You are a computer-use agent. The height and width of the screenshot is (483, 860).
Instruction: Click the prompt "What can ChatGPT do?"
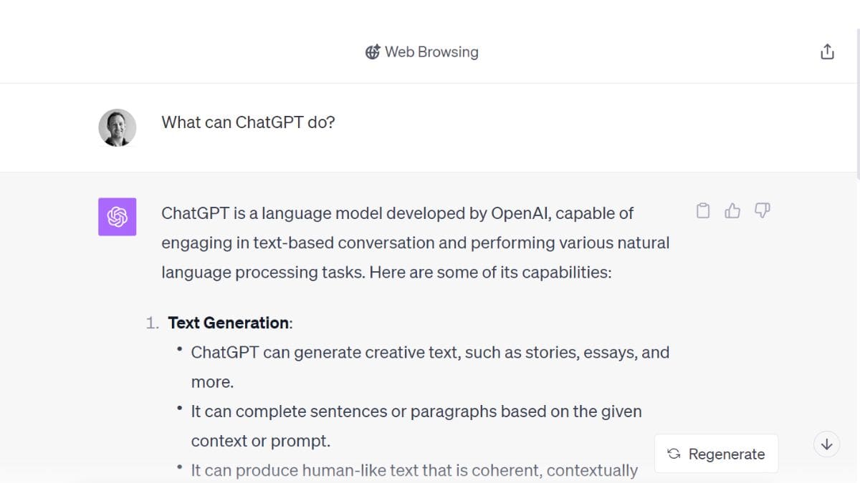248,122
